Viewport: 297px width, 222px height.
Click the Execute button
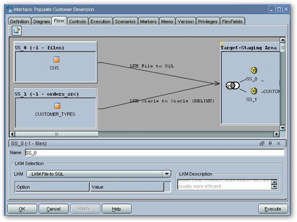(x=273, y=209)
